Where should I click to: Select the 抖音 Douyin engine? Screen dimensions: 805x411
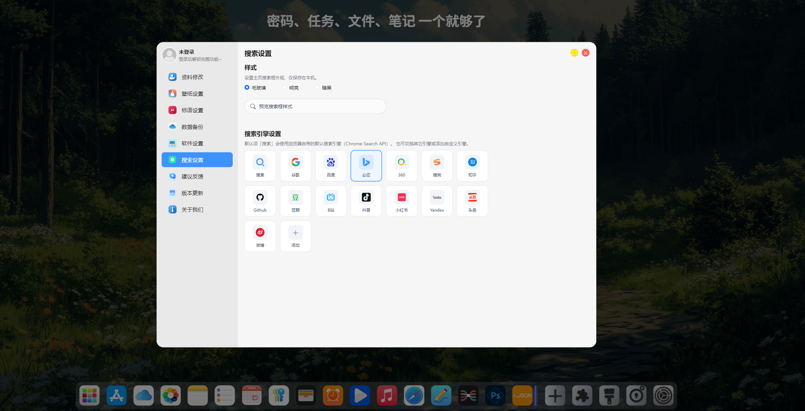click(x=366, y=201)
